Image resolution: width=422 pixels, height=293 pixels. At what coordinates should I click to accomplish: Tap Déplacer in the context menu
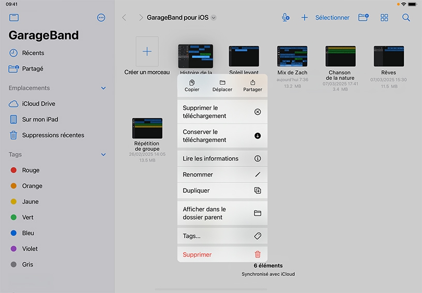pyautogui.click(x=222, y=86)
